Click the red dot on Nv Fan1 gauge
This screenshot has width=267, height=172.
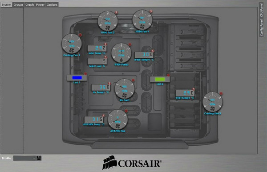pos(133,80)
